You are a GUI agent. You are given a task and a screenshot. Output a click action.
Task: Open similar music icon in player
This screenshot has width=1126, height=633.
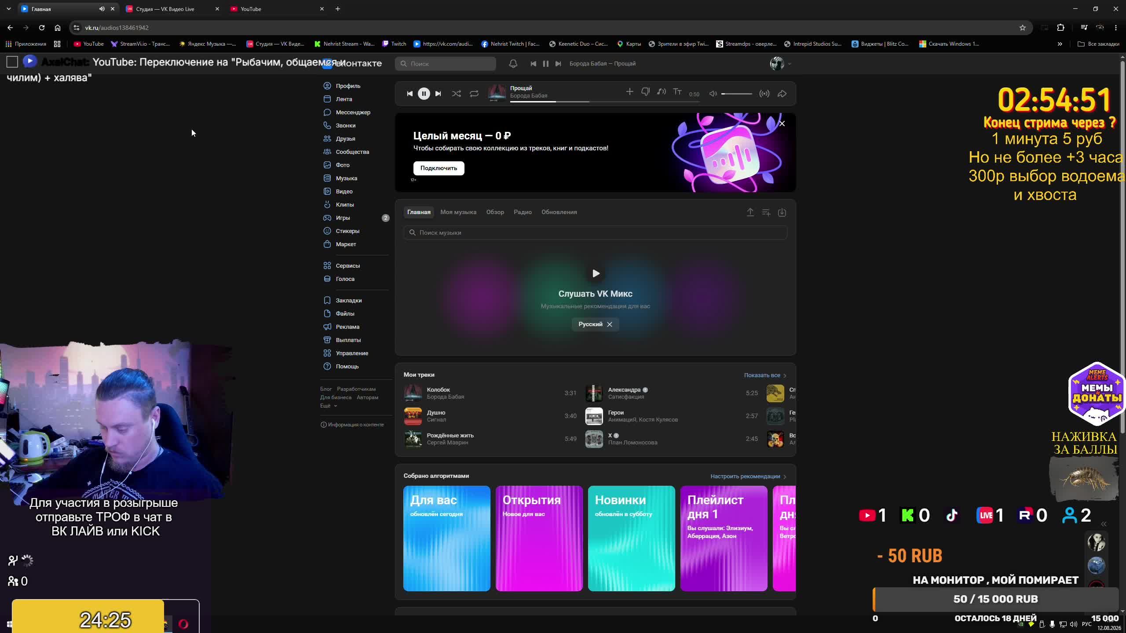(661, 91)
